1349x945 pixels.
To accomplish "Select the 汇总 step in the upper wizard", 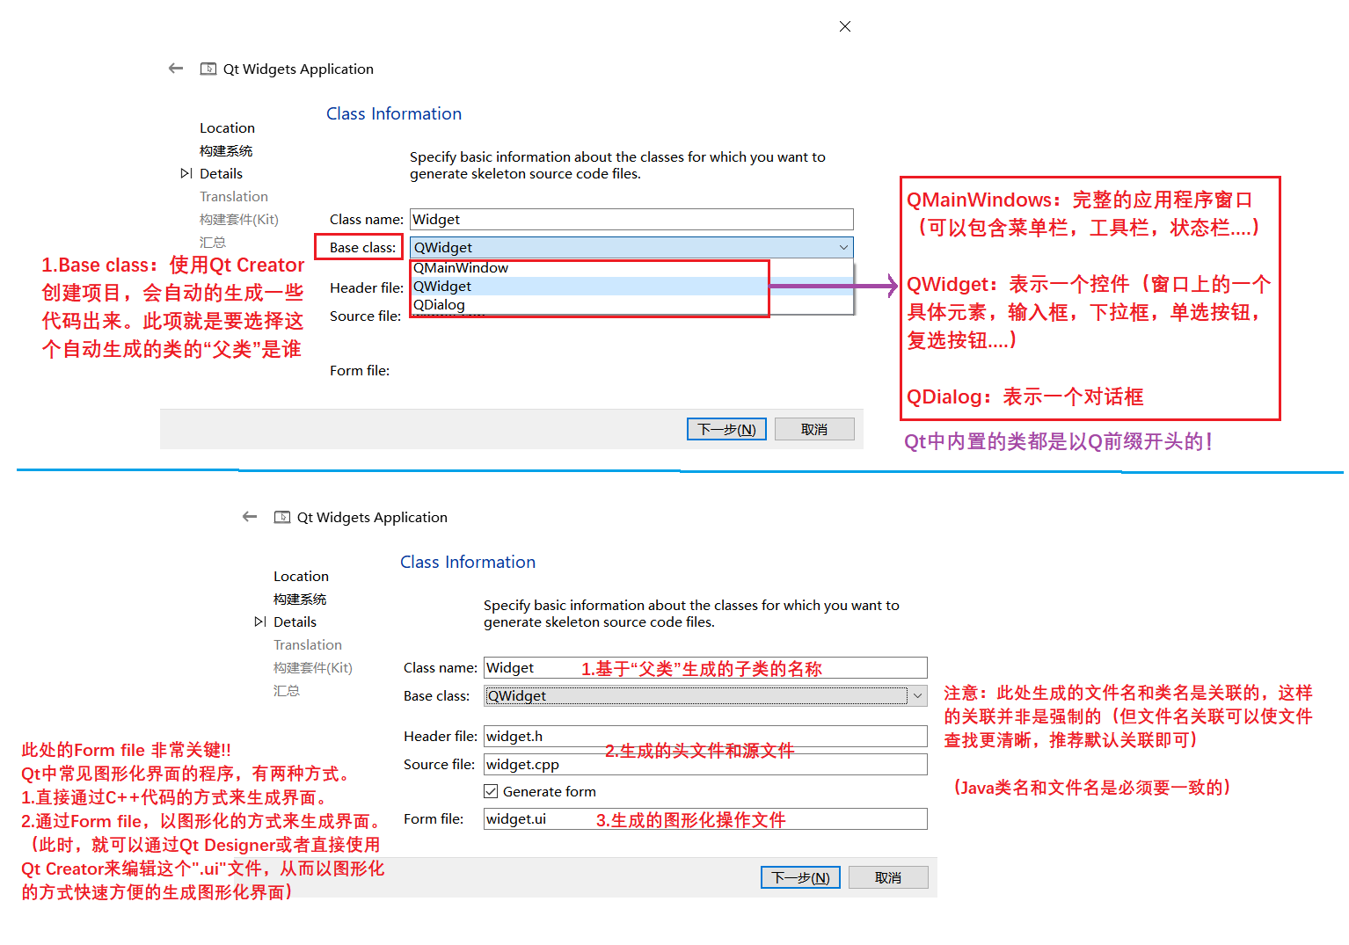I will (213, 243).
